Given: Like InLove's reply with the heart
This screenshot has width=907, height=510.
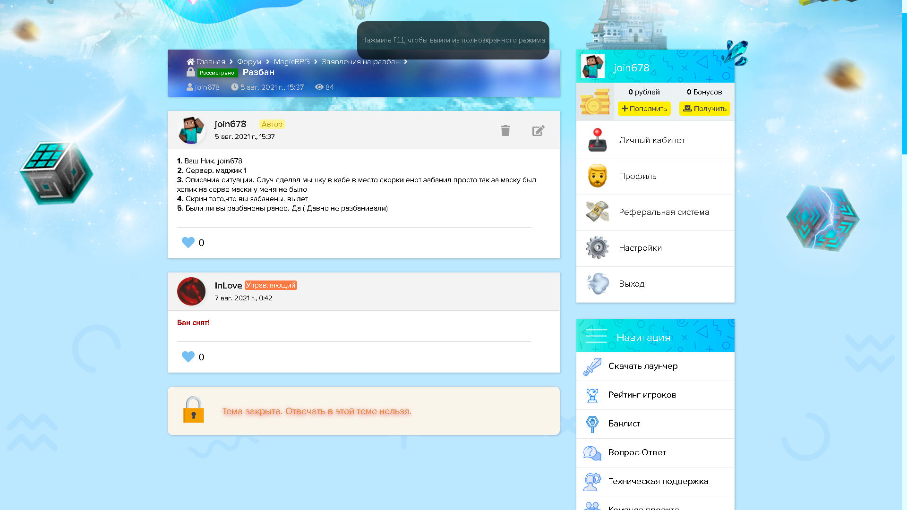Looking at the screenshot, I should 188,357.
